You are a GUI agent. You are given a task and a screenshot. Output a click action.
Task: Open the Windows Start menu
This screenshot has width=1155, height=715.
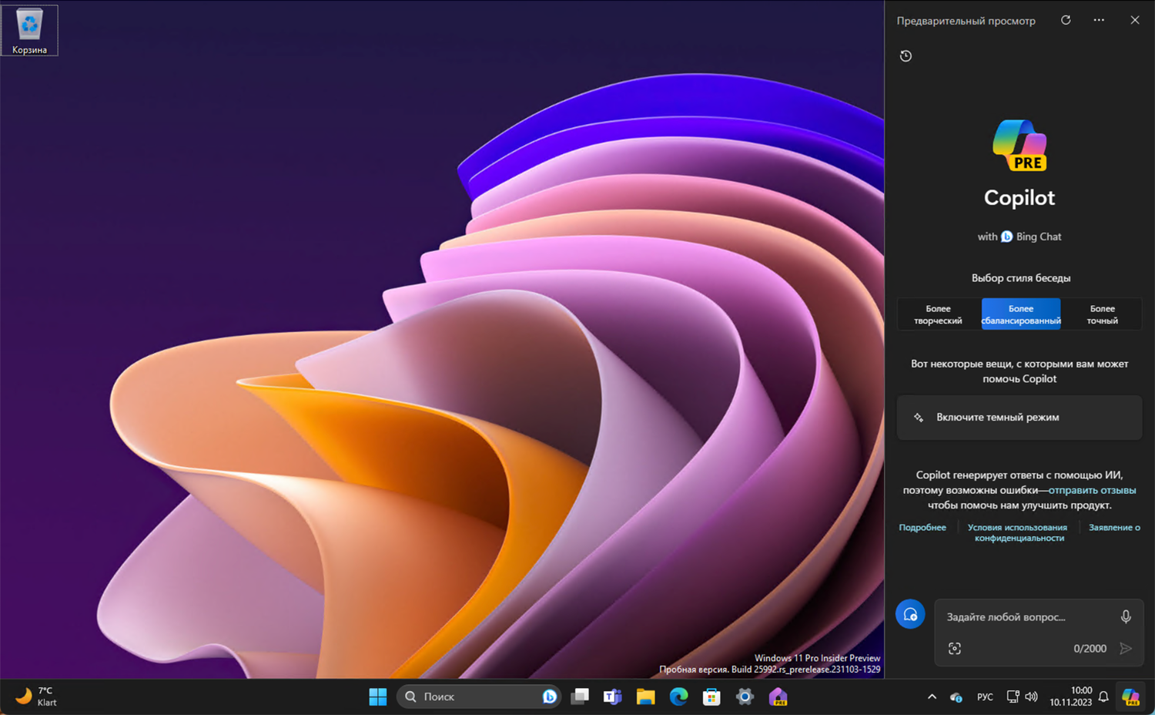(378, 697)
